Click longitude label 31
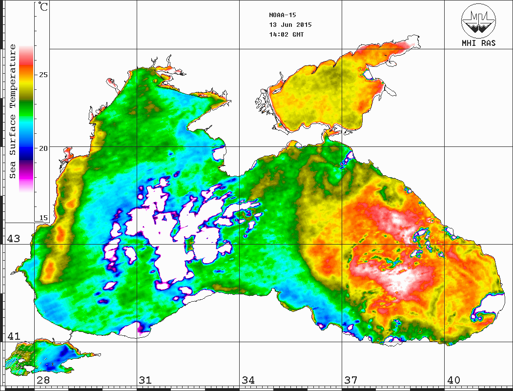 click(145, 380)
